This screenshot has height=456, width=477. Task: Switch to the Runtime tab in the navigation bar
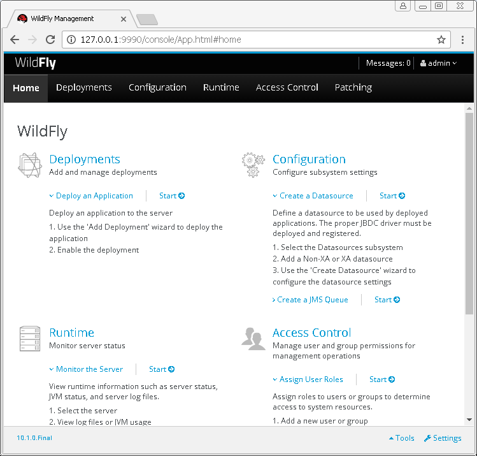[221, 88]
